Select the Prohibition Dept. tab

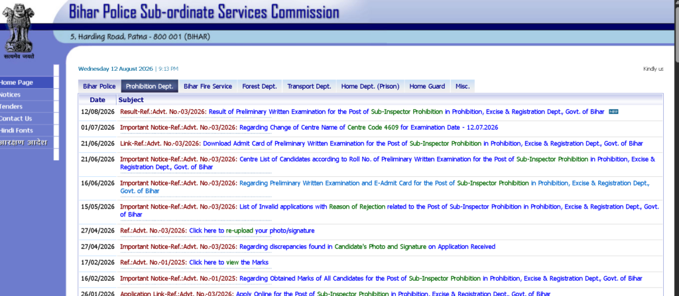click(x=149, y=86)
